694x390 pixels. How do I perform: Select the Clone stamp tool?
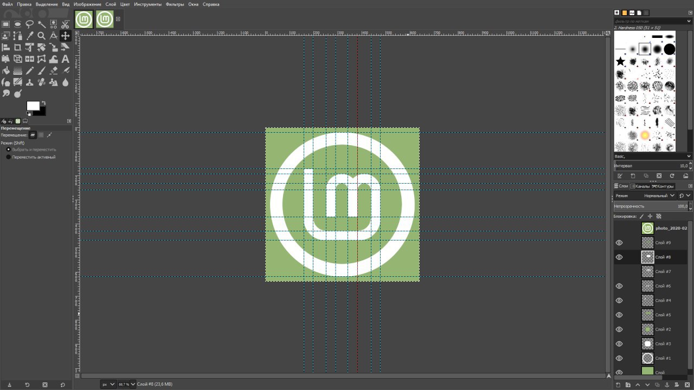click(30, 82)
